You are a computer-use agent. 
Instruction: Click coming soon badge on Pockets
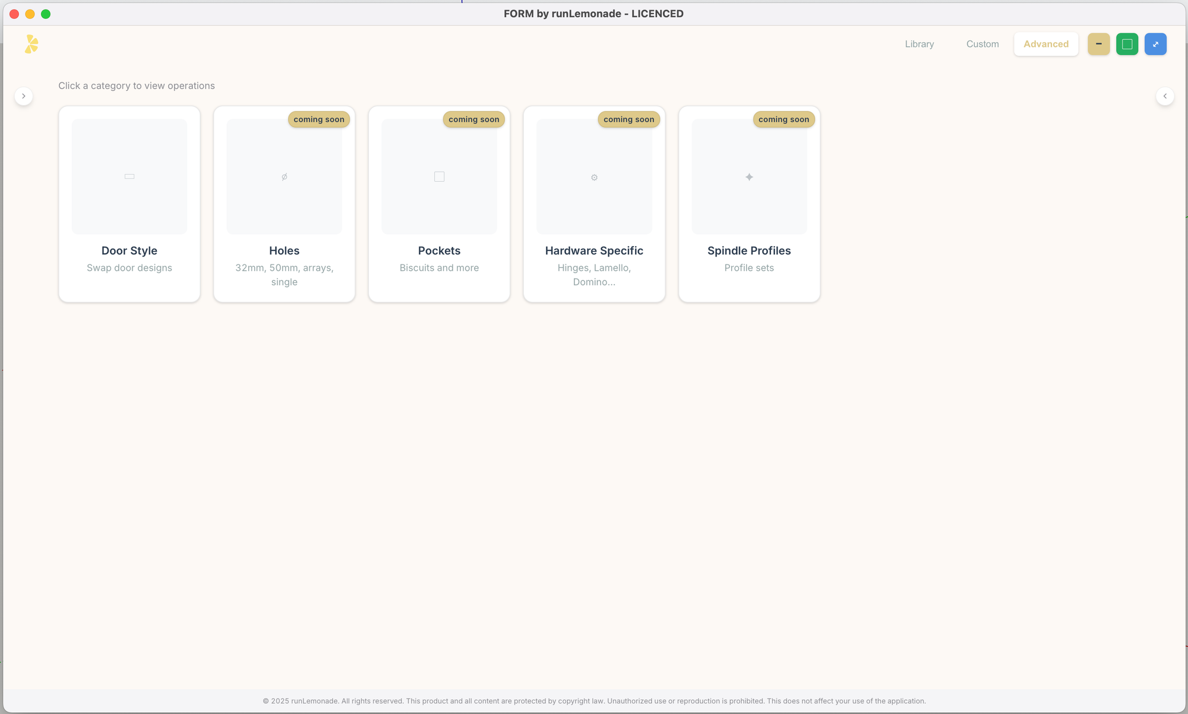tap(473, 119)
